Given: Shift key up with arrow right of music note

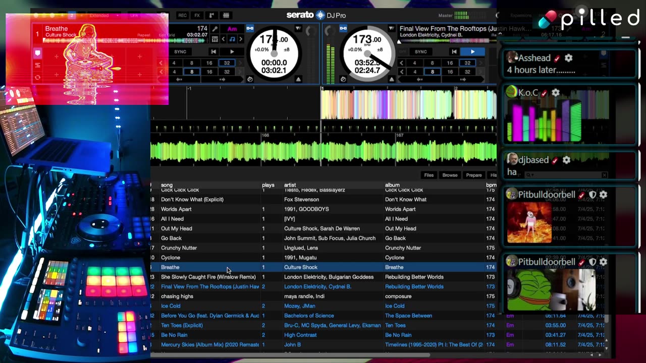Looking at the screenshot, I should point(240,39).
